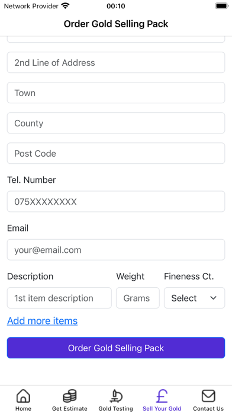Viewport: 232px width, 413px height.
Task: Click the chevron arrow in the Select box
Action: pos(213,298)
